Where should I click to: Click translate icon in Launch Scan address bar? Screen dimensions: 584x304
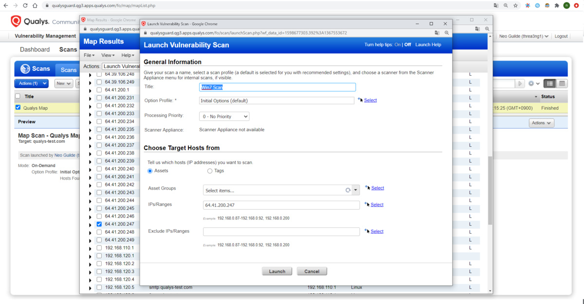[x=437, y=33]
